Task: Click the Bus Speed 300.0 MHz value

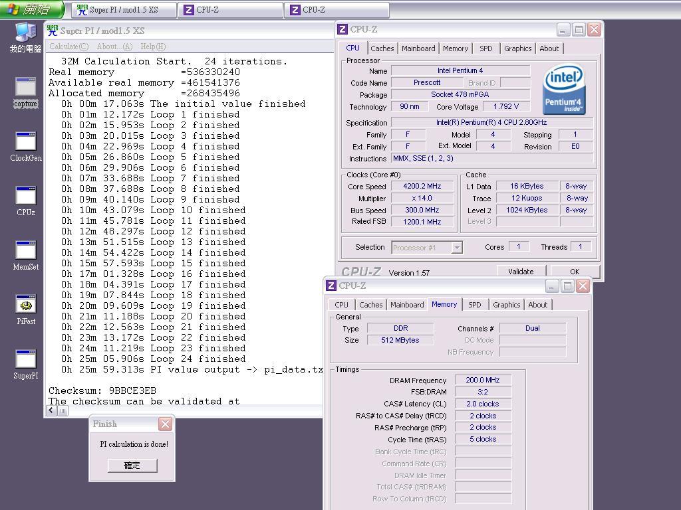Action: pyautogui.click(x=422, y=210)
